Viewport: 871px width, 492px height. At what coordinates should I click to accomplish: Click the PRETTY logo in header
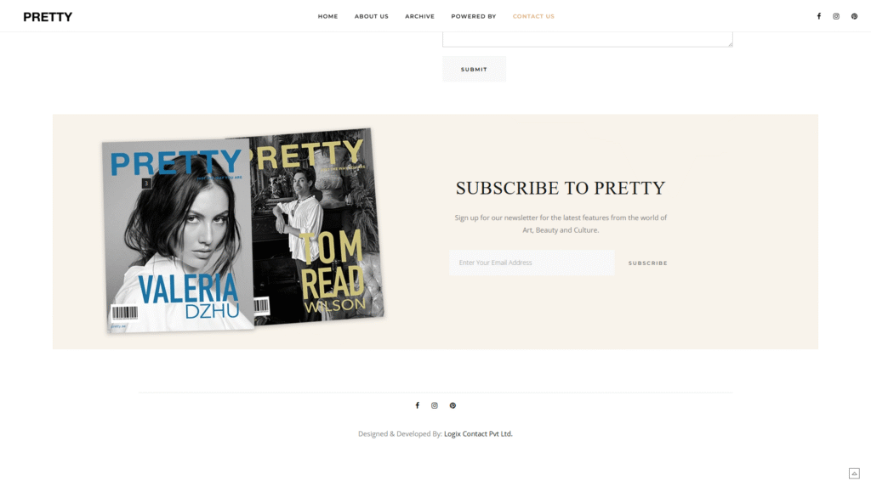point(48,17)
